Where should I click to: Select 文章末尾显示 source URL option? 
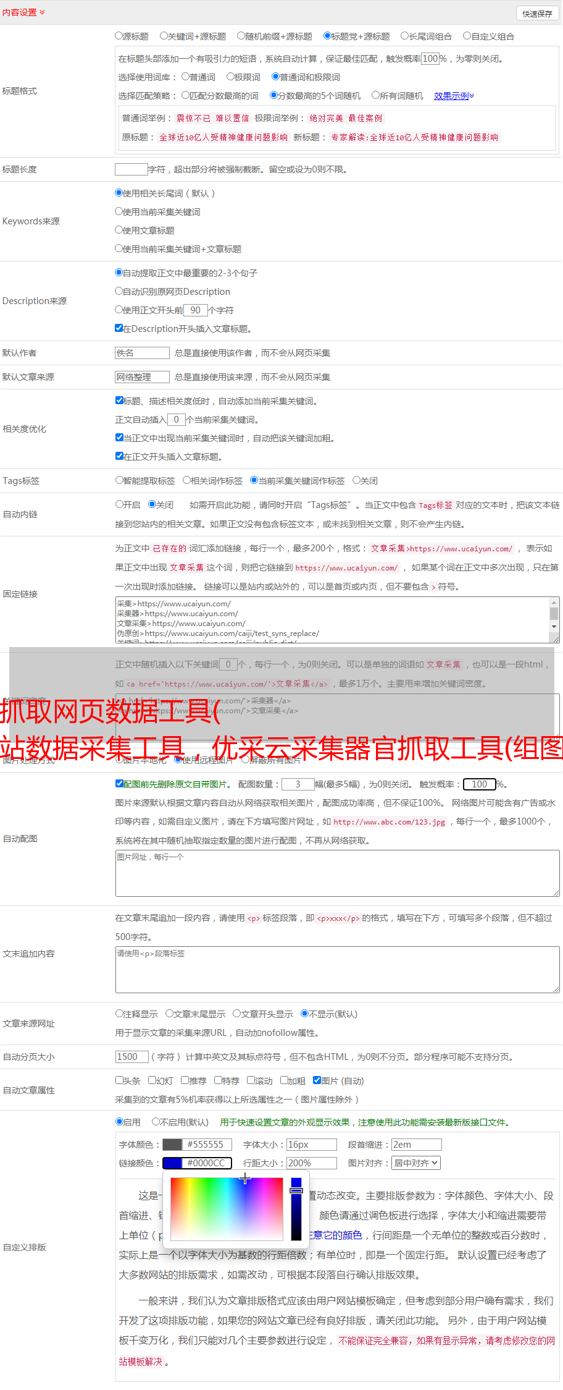(169, 1014)
